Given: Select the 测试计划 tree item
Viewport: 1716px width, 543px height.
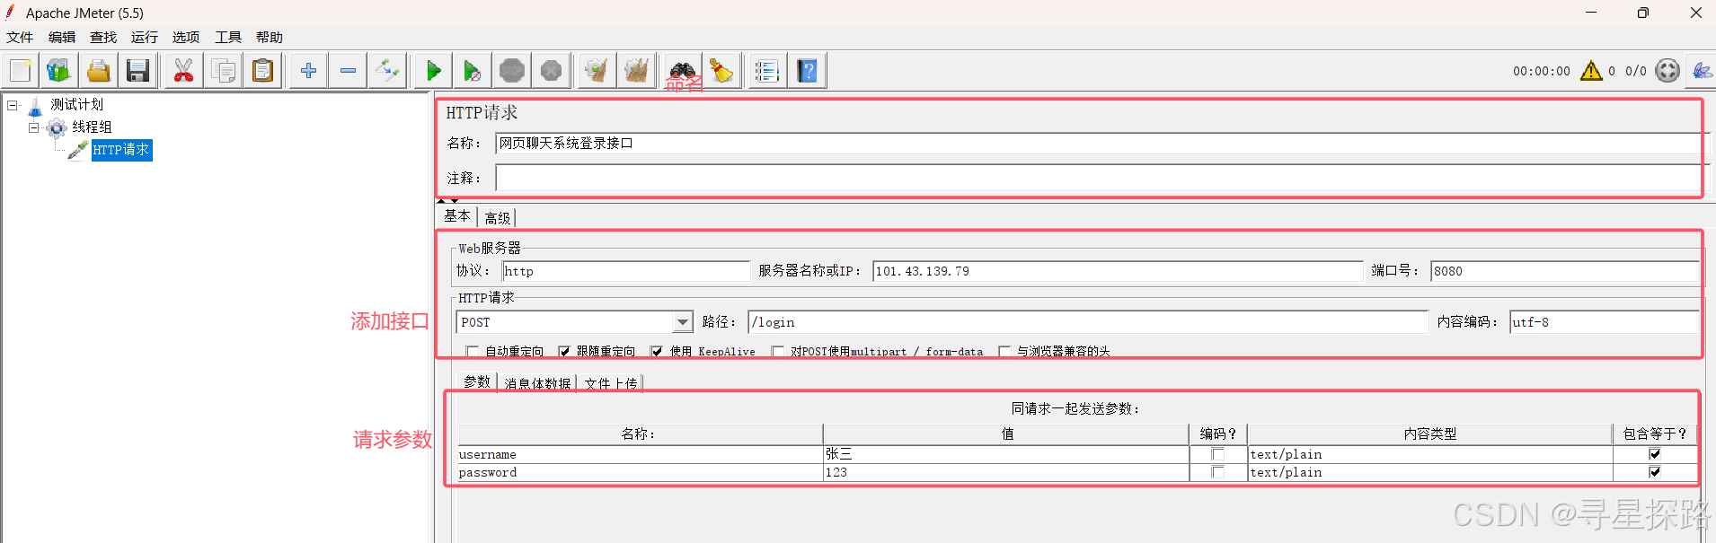Looking at the screenshot, I should tap(76, 105).
